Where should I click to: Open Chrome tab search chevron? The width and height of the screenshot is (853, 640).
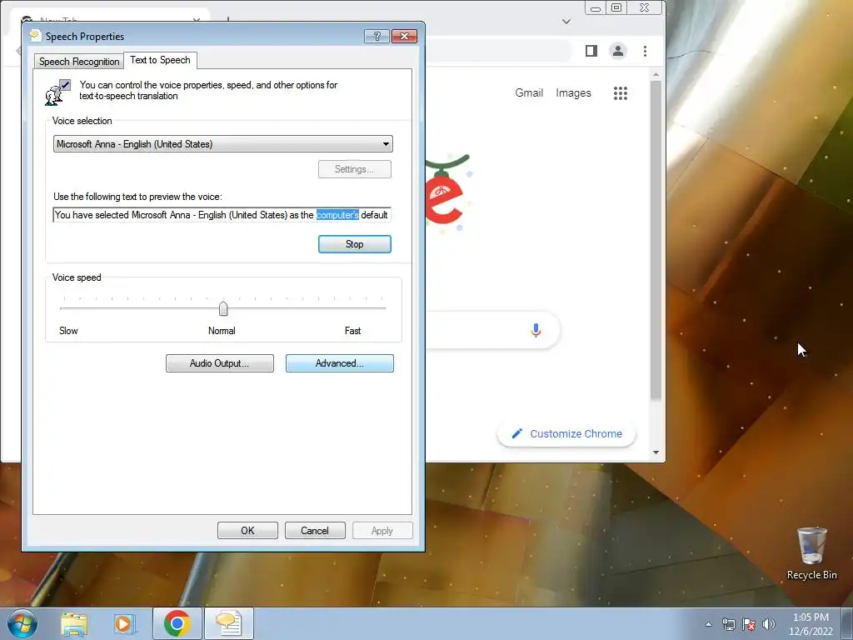pos(566,22)
